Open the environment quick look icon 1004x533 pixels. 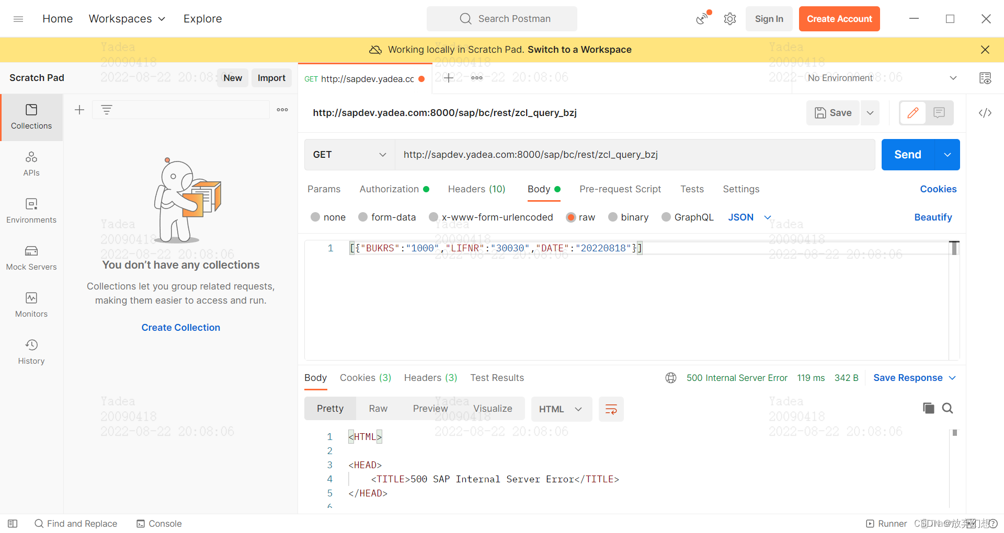985,78
